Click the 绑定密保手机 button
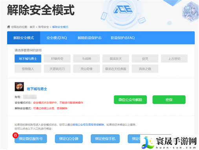This screenshot has height=150, width=199. coord(105,139)
